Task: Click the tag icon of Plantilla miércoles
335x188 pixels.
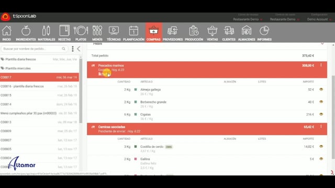Action: pyautogui.click(x=3, y=68)
